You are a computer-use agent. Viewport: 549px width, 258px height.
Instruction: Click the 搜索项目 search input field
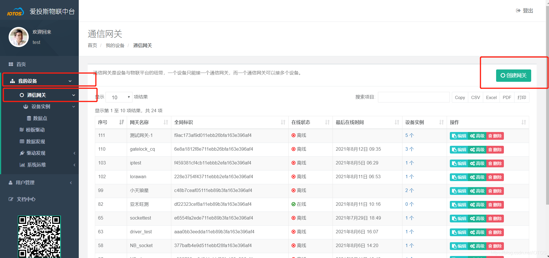point(414,97)
